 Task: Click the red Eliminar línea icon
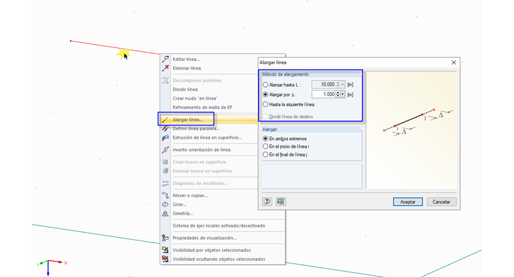click(x=166, y=68)
